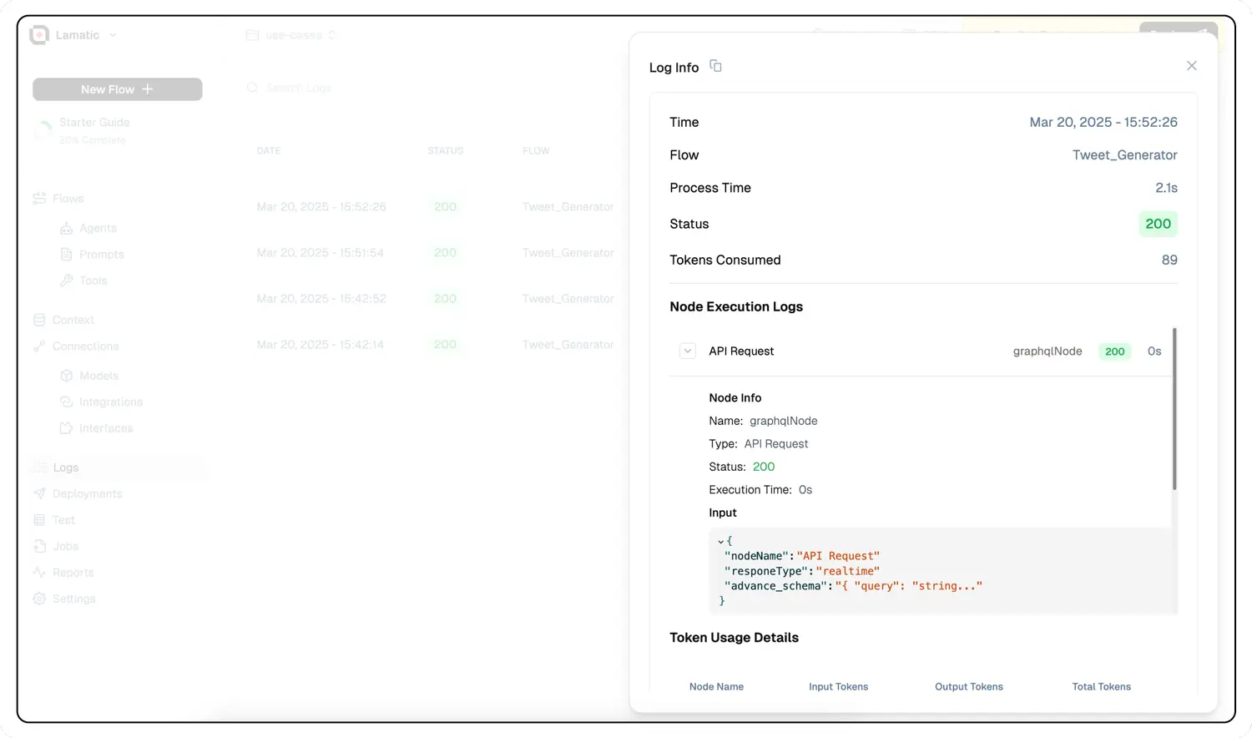The height and width of the screenshot is (738, 1252).
Task: Open Tools in the sidebar
Action: pyautogui.click(x=93, y=281)
